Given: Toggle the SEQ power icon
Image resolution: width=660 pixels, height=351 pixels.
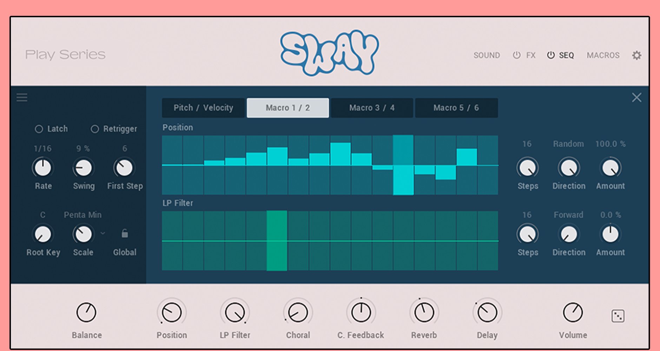Looking at the screenshot, I should (551, 55).
